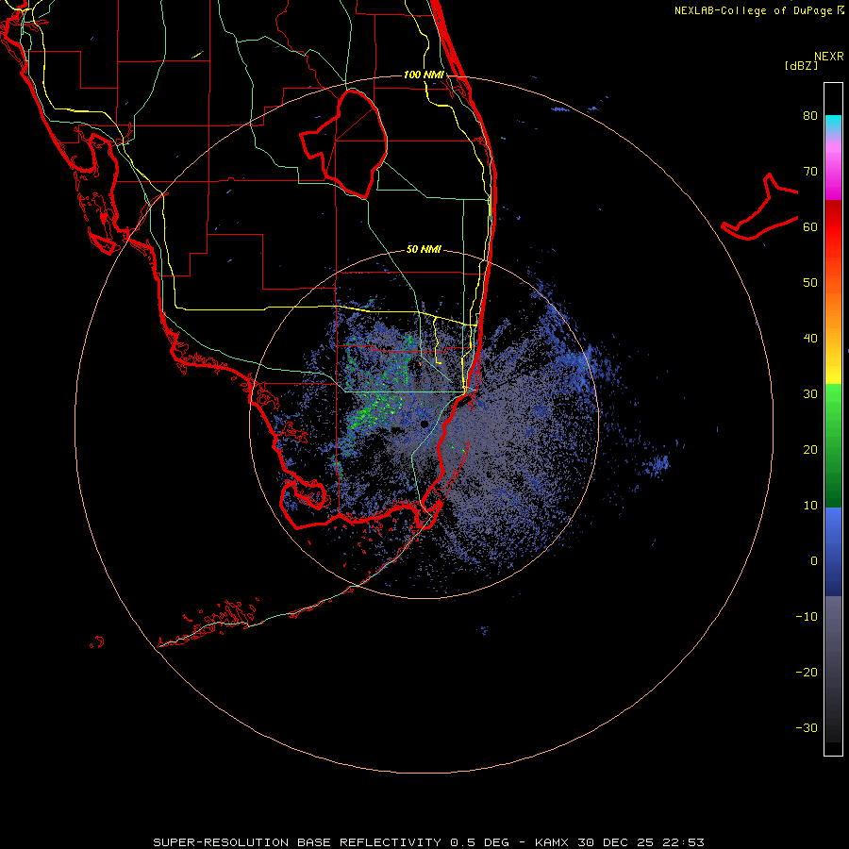
Task: Click the 0 value on the dBZ scale
Action: 814,561
